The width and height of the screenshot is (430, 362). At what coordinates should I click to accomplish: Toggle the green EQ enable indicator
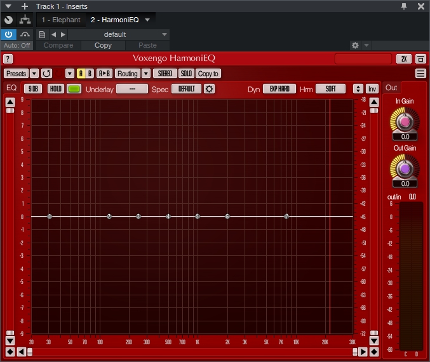coord(74,89)
